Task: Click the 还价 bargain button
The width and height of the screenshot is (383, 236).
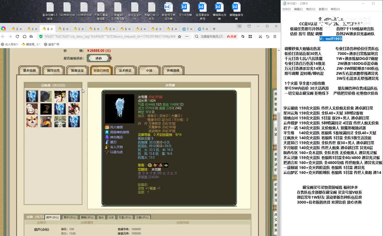Action: click(98, 58)
